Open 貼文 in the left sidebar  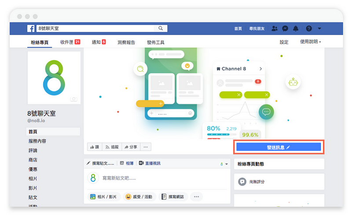coord(33,198)
